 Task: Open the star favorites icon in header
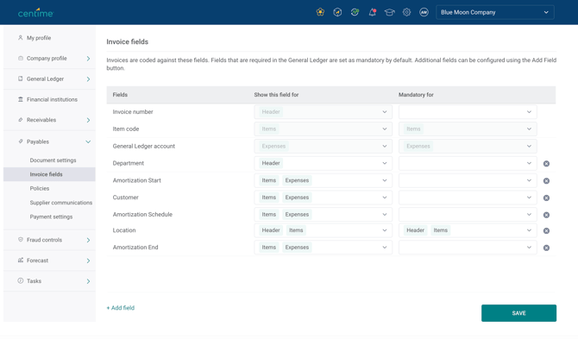[320, 12]
